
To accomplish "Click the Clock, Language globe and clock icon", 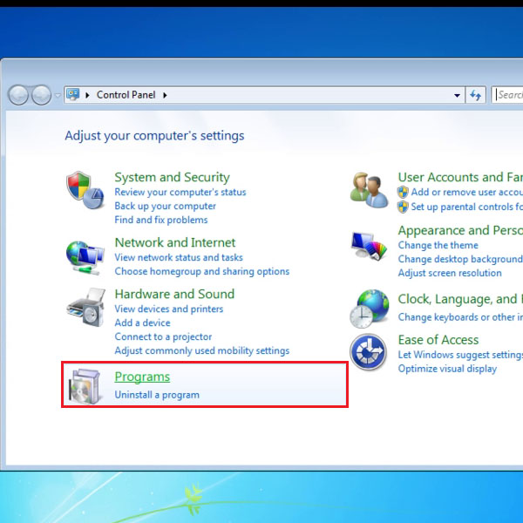I will 370,309.
